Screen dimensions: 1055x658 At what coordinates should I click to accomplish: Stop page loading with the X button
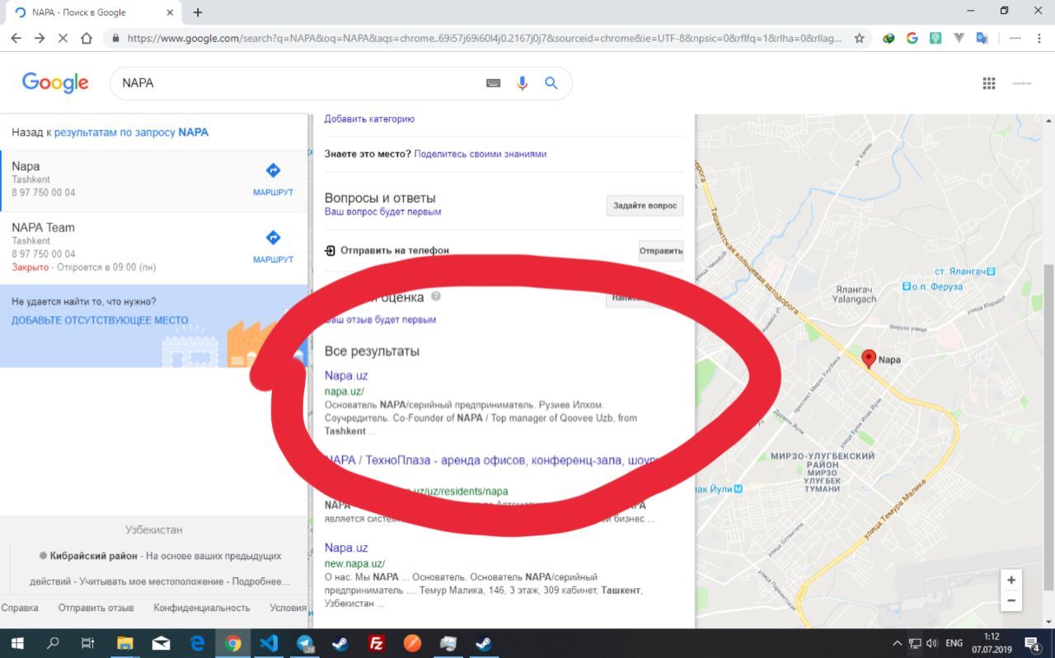[63, 38]
